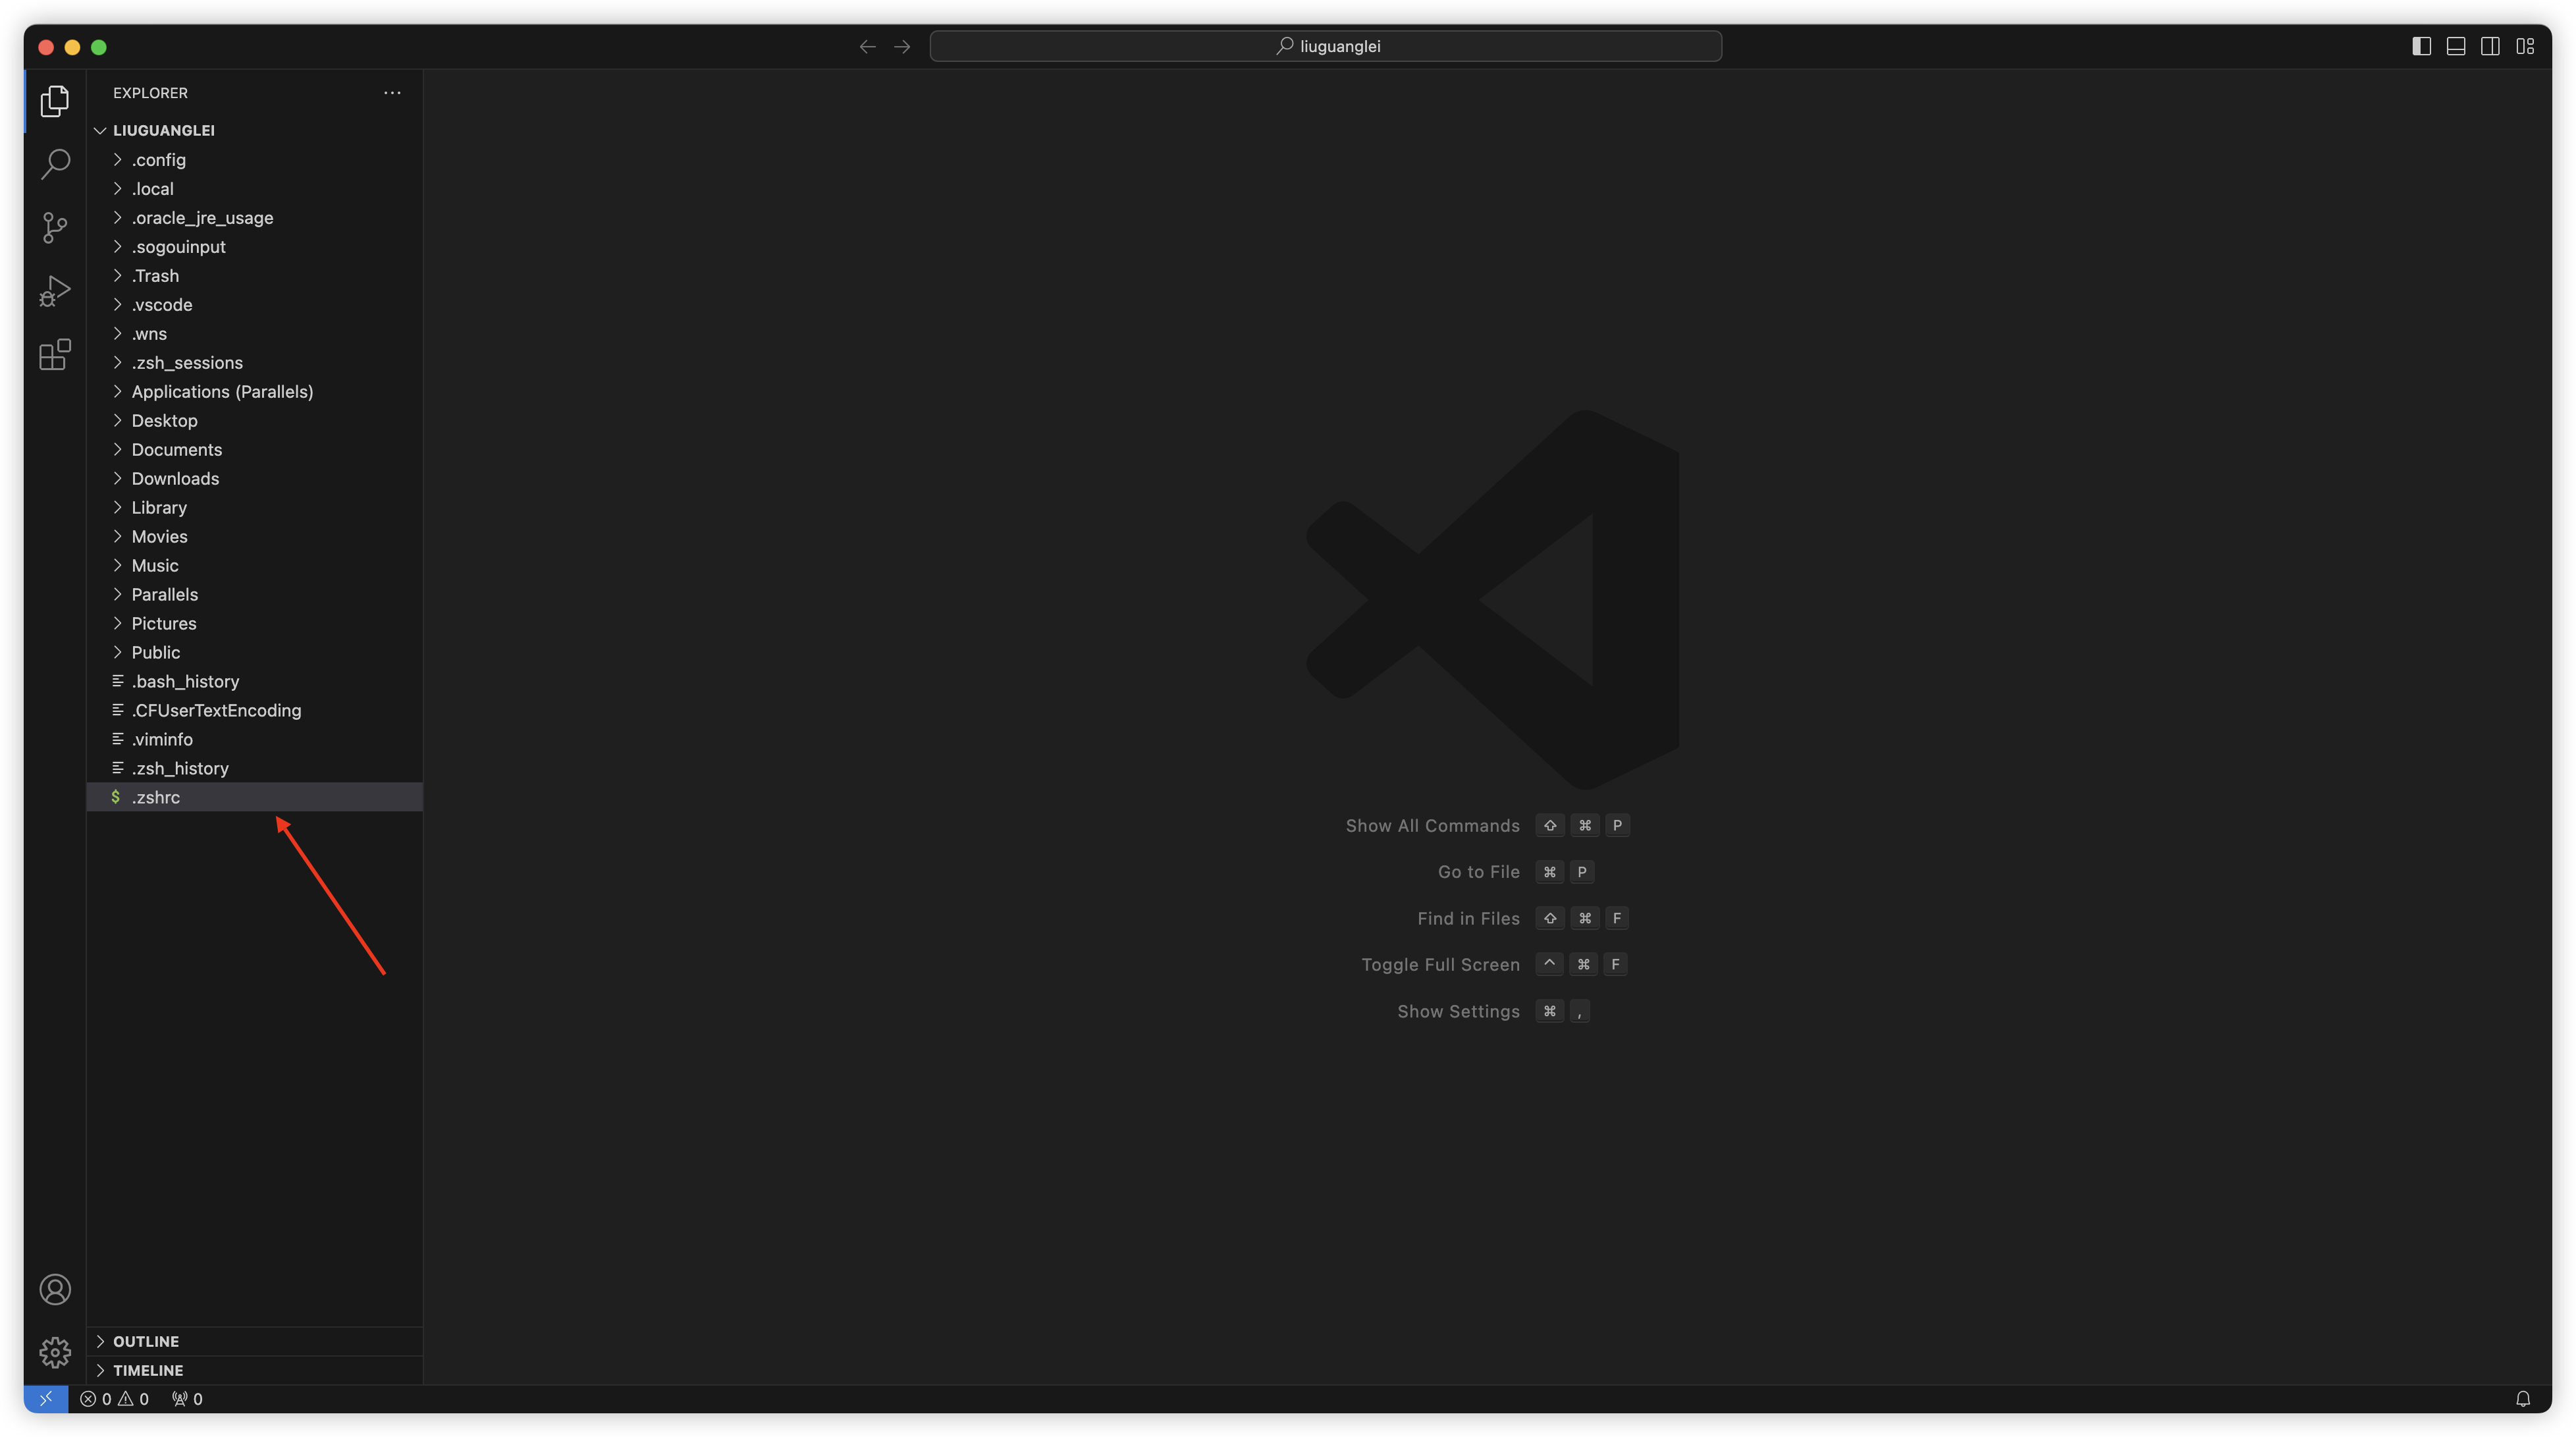Open the Extensions view

(x=55, y=354)
